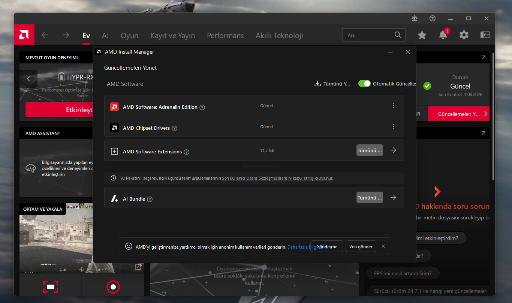This screenshot has width=512, height=303.
Task: Expand AI Bundle with its arrow
Action: click(x=393, y=197)
